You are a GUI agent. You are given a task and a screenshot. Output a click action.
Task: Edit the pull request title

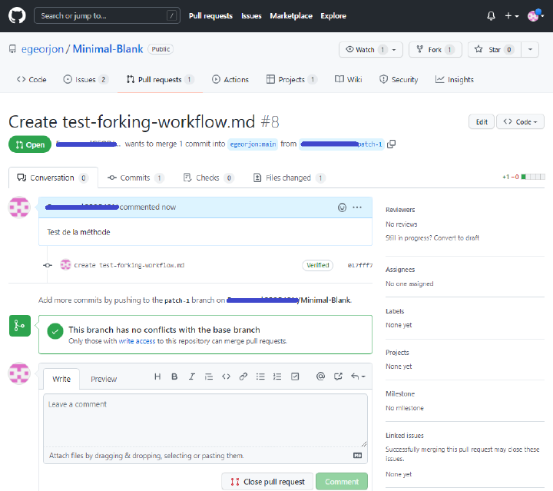click(482, 122)
